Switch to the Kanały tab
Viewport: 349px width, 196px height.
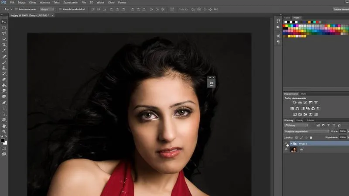pos(300,120)
